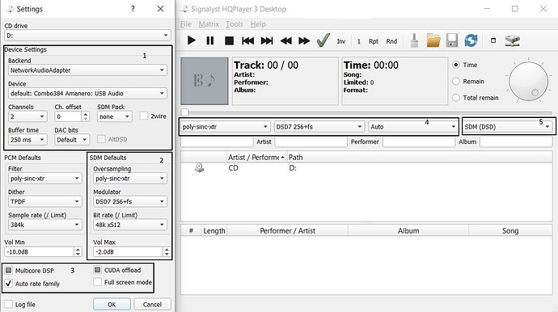The width and height of the screenshot is (558, 312).
Task: Open the SDM Oversampling dropdown
Action: point(130,179)
